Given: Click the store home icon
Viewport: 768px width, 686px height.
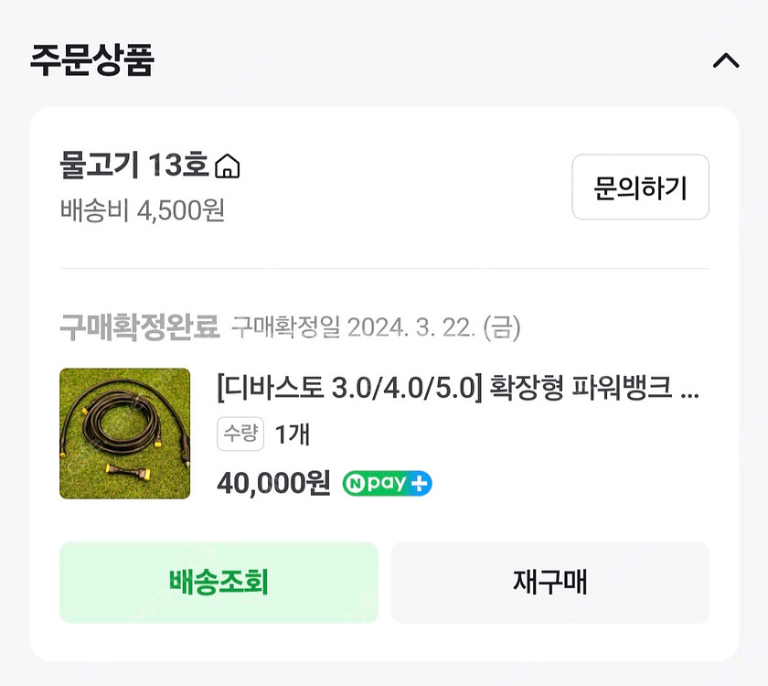Looking at the screenshot, I should point(227,166).
